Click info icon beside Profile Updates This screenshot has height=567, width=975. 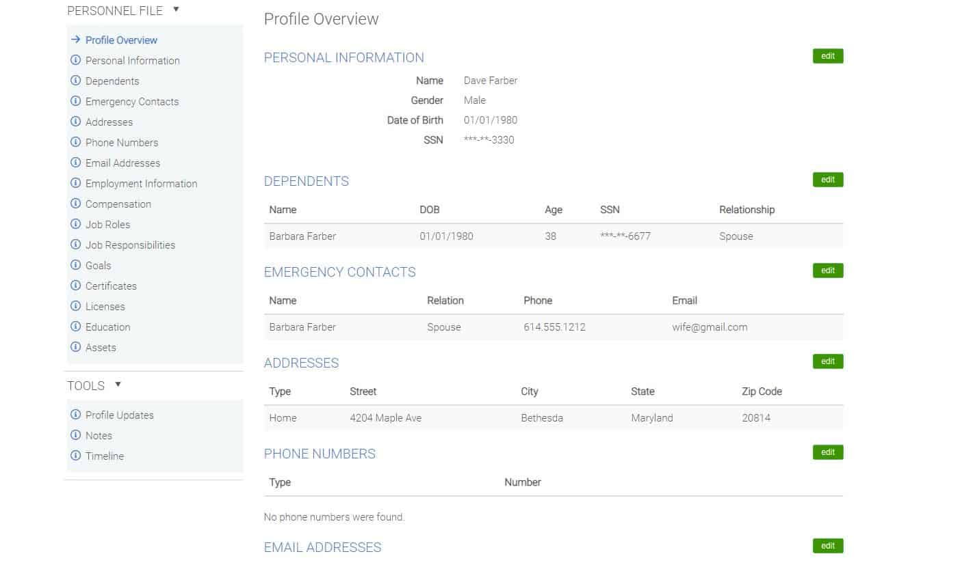(x=76, y=415)
